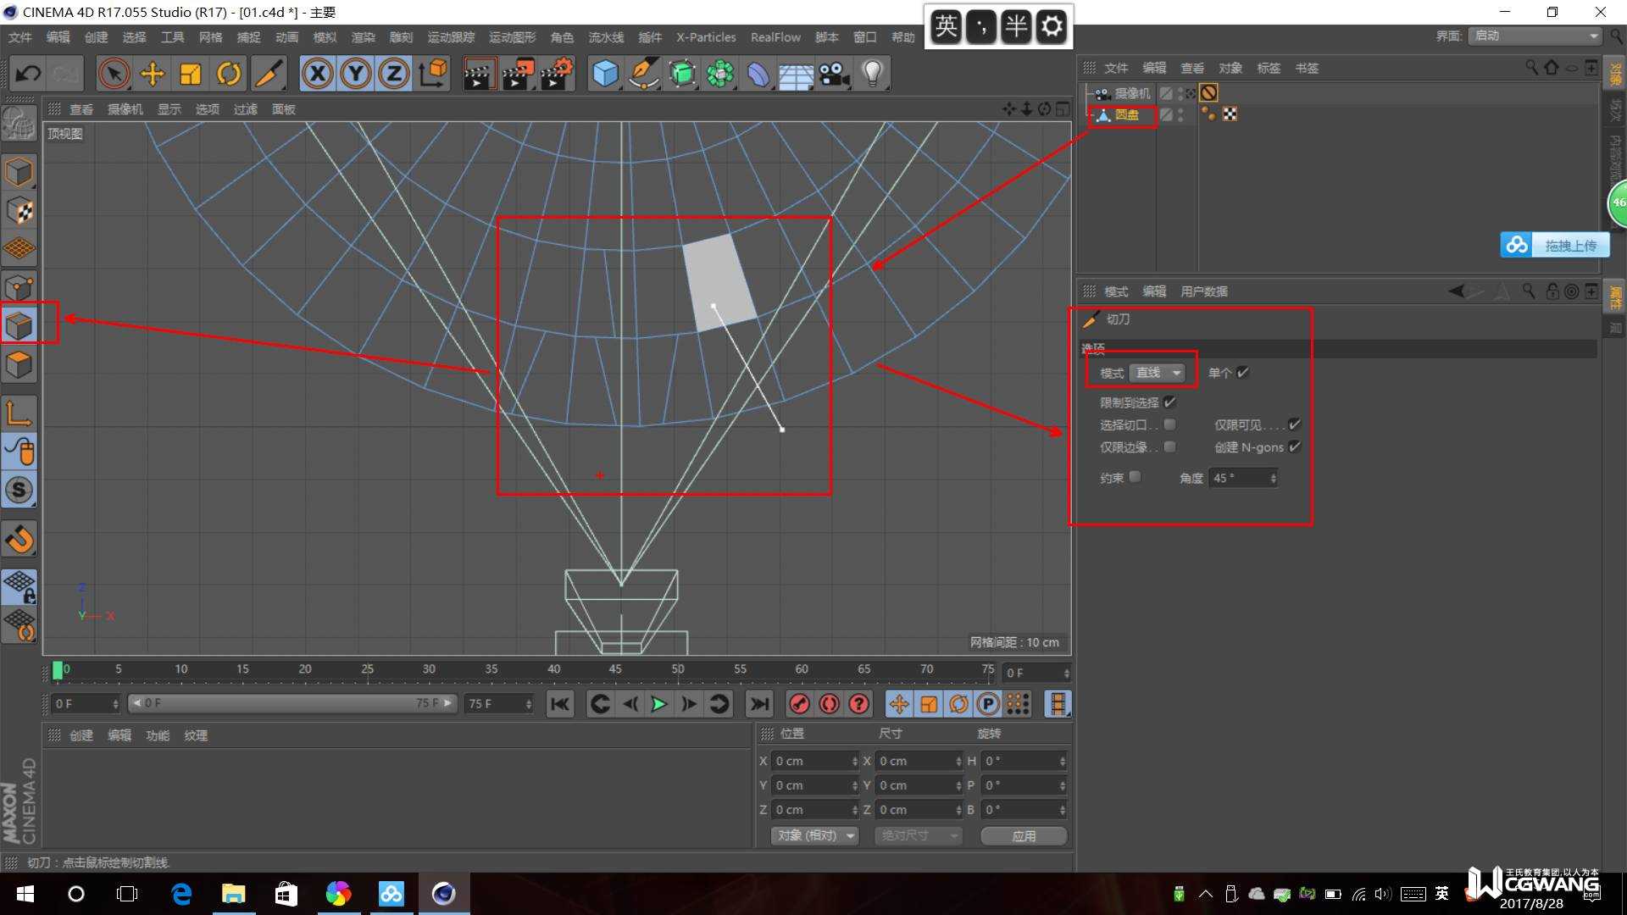Image resolution: width=1627 pixels, height=915 pixels.
Task: Open the 运动图形 menu
Action: tap(512, 37)
